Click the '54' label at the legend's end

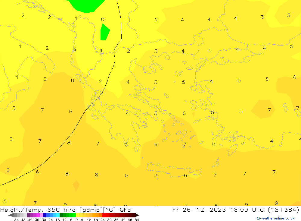[x=137, y=220]
